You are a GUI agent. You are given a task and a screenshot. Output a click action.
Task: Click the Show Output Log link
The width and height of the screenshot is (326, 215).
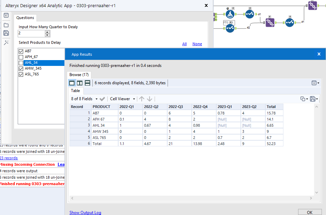click(85, 213)
